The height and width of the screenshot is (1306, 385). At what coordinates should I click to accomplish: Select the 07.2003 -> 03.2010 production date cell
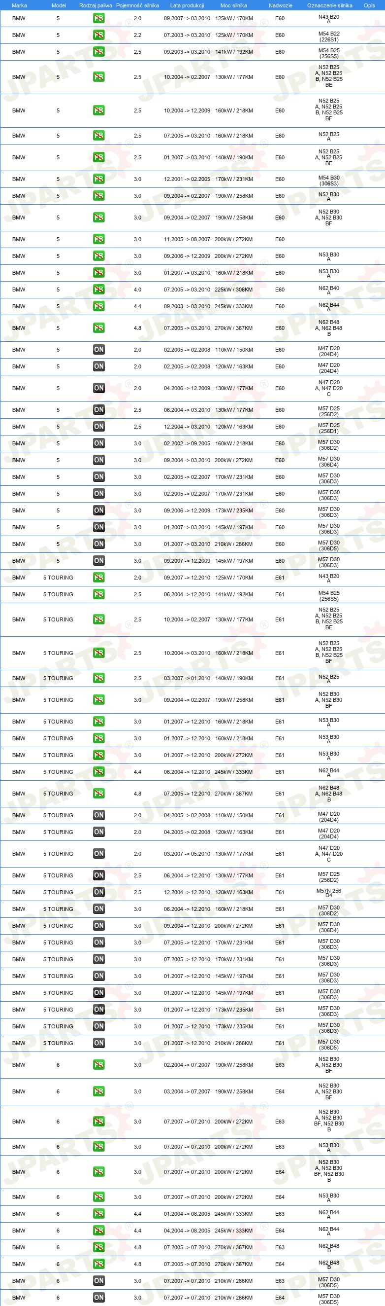click(187, 36)
